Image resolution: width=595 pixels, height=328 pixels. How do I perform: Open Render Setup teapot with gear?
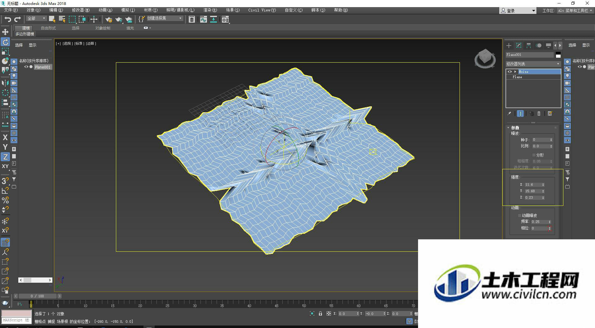[x=109, y=20]
